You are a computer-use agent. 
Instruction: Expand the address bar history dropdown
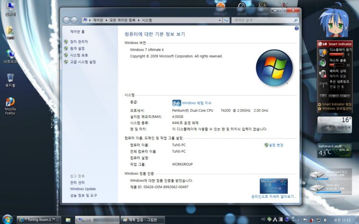220,21
